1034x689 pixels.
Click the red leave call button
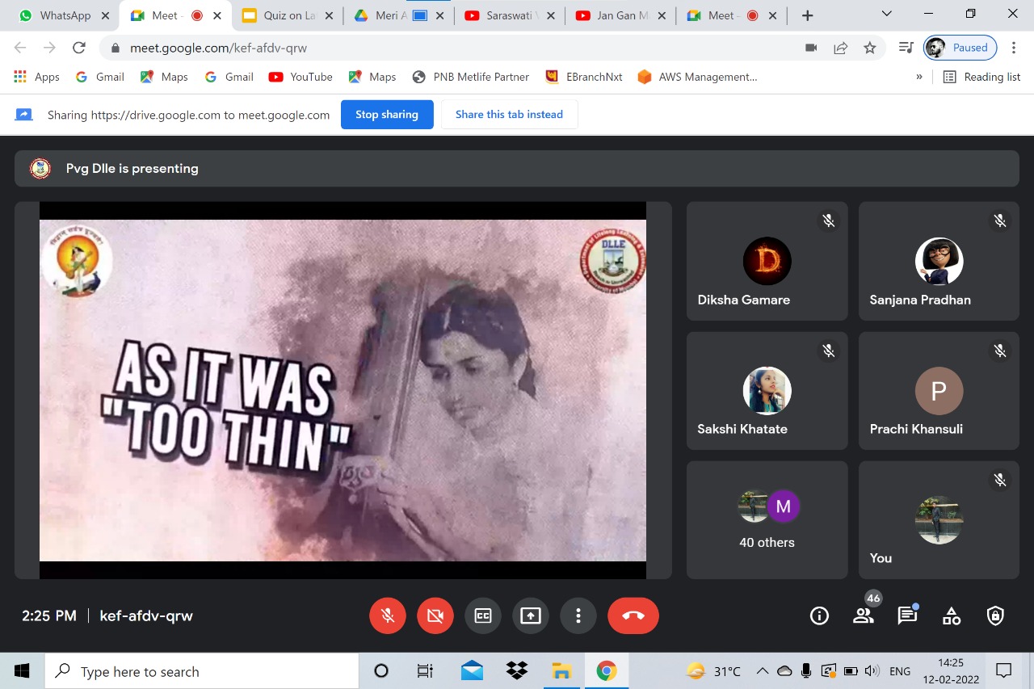pyautogui.click(x=633, y=616)
